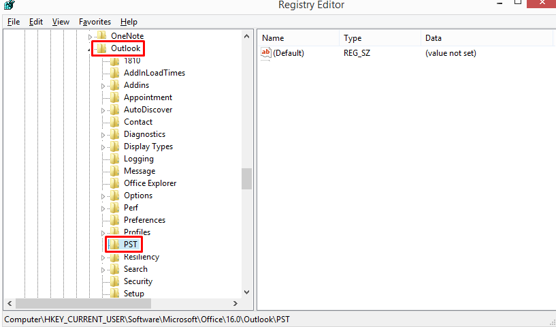Click the ab string icon of (Default) value
Viewport: 556px width, 327px height.
click(x=265, y=52)
